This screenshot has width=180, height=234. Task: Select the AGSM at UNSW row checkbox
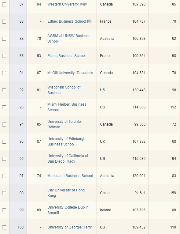(4, 39)
